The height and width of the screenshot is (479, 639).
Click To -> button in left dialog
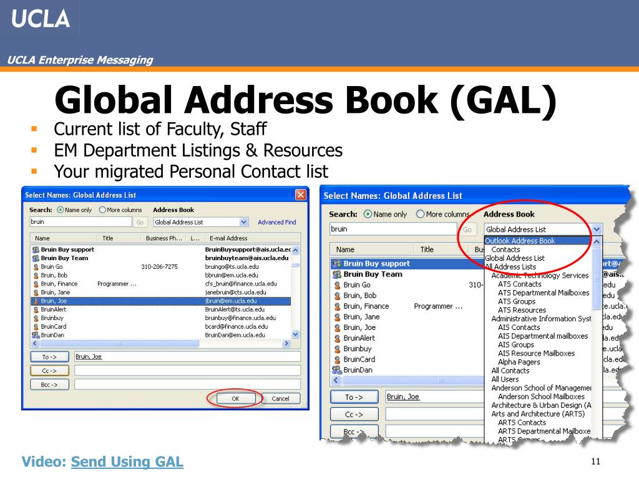[x=49, y=357]
